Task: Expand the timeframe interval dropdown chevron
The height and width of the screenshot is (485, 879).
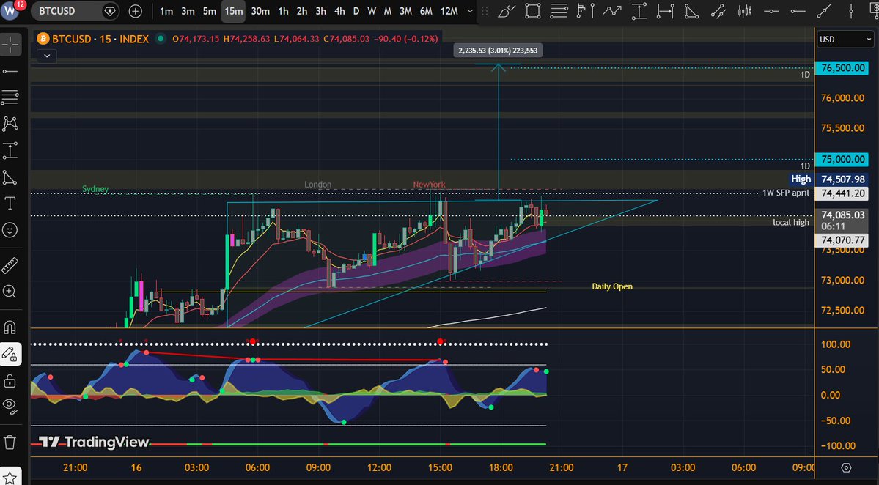Action: click(x=470, y=11)
